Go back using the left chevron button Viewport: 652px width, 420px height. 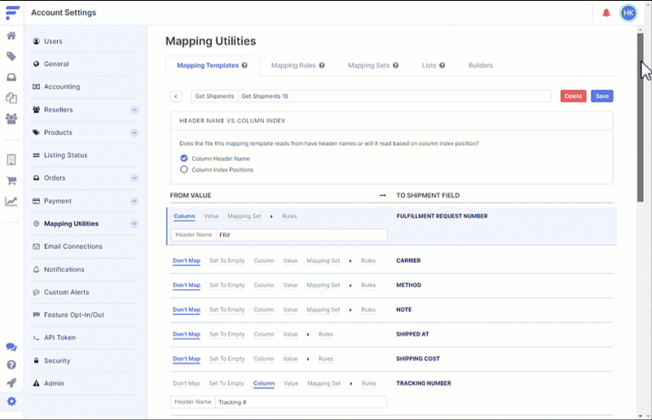tap(176, 96)
